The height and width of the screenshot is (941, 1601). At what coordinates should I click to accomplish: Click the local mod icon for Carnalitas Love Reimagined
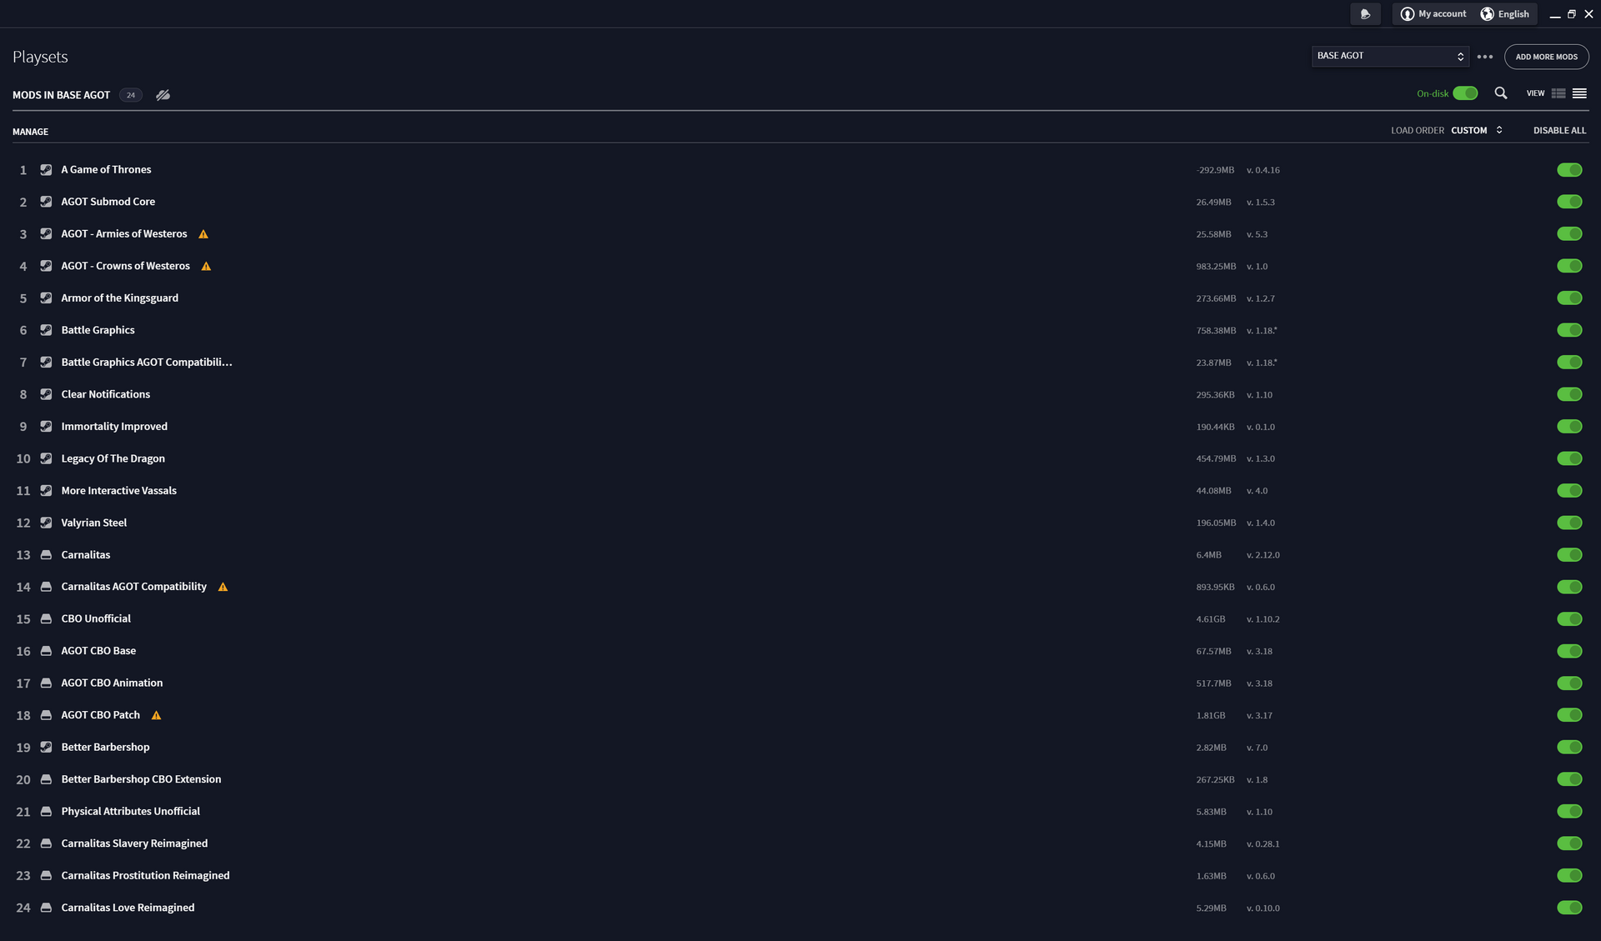tap(46, 908)
